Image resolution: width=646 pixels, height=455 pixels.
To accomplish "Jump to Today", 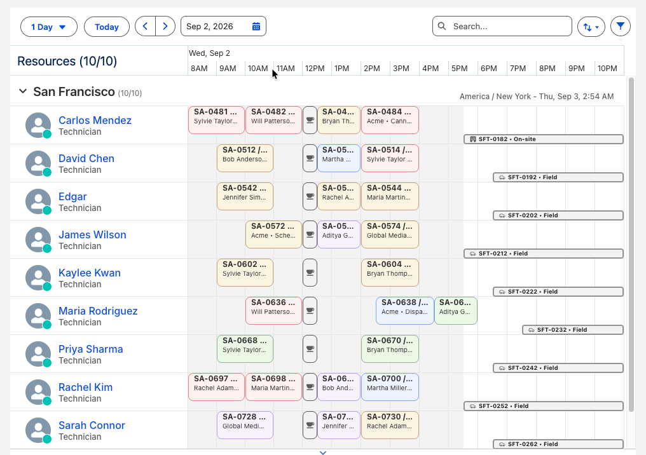I will pos(107,27).
